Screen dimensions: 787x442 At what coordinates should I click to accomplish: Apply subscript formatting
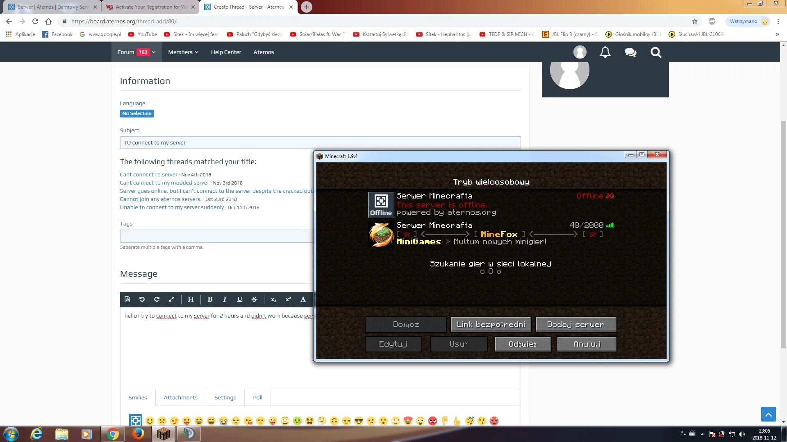pos(273,299)
